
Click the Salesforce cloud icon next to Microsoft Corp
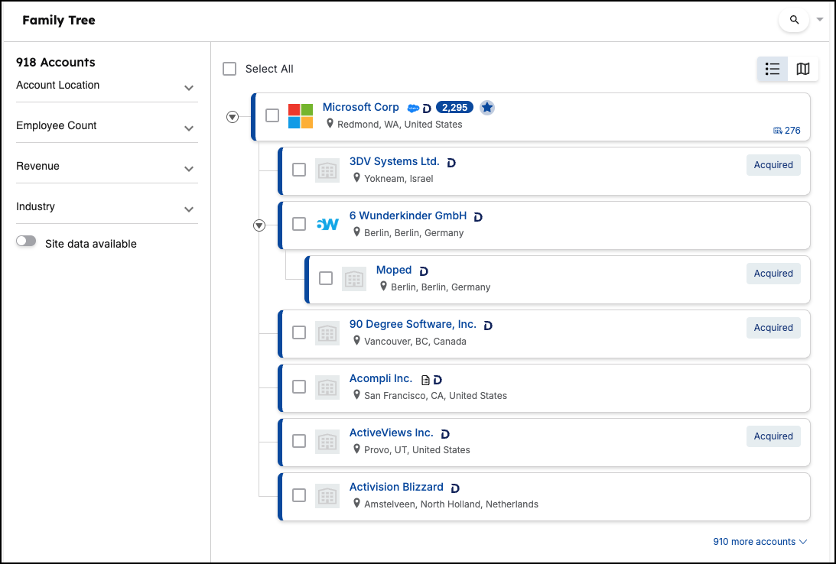(x=413, y=108)
